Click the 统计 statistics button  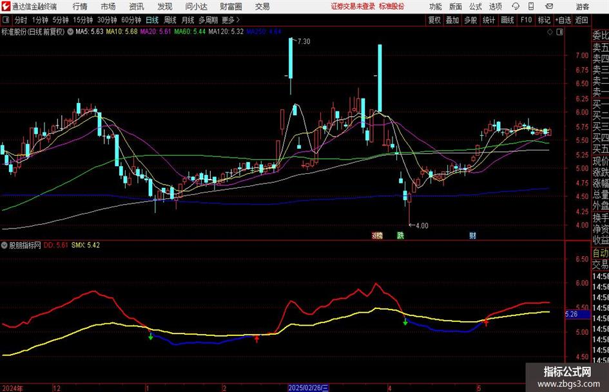tap(488, 20)
